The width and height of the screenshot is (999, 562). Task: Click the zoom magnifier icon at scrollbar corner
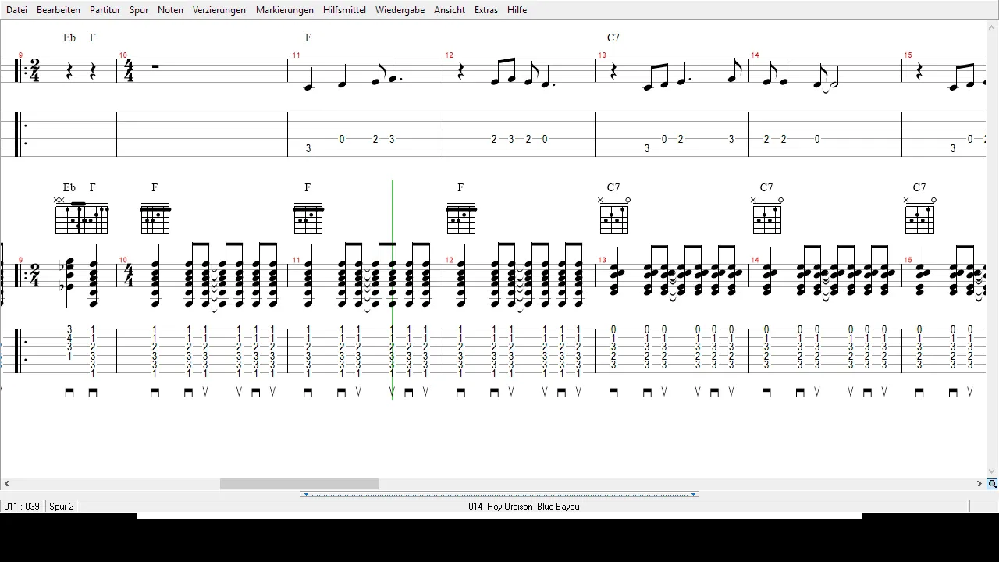click(x=992, y=484)
